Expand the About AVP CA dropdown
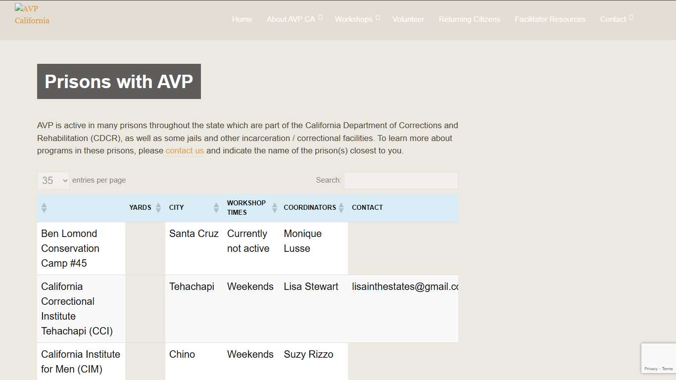This screenshot has width=676, height=380. (x=291, y=19)
